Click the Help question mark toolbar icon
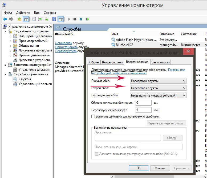The height and width of the screenshot is (178, 207). [x=54, y=19]
